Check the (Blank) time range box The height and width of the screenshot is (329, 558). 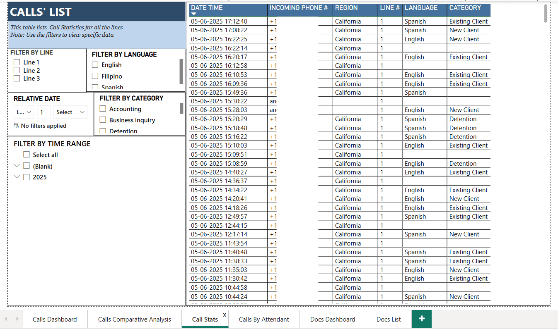(27, 166)
